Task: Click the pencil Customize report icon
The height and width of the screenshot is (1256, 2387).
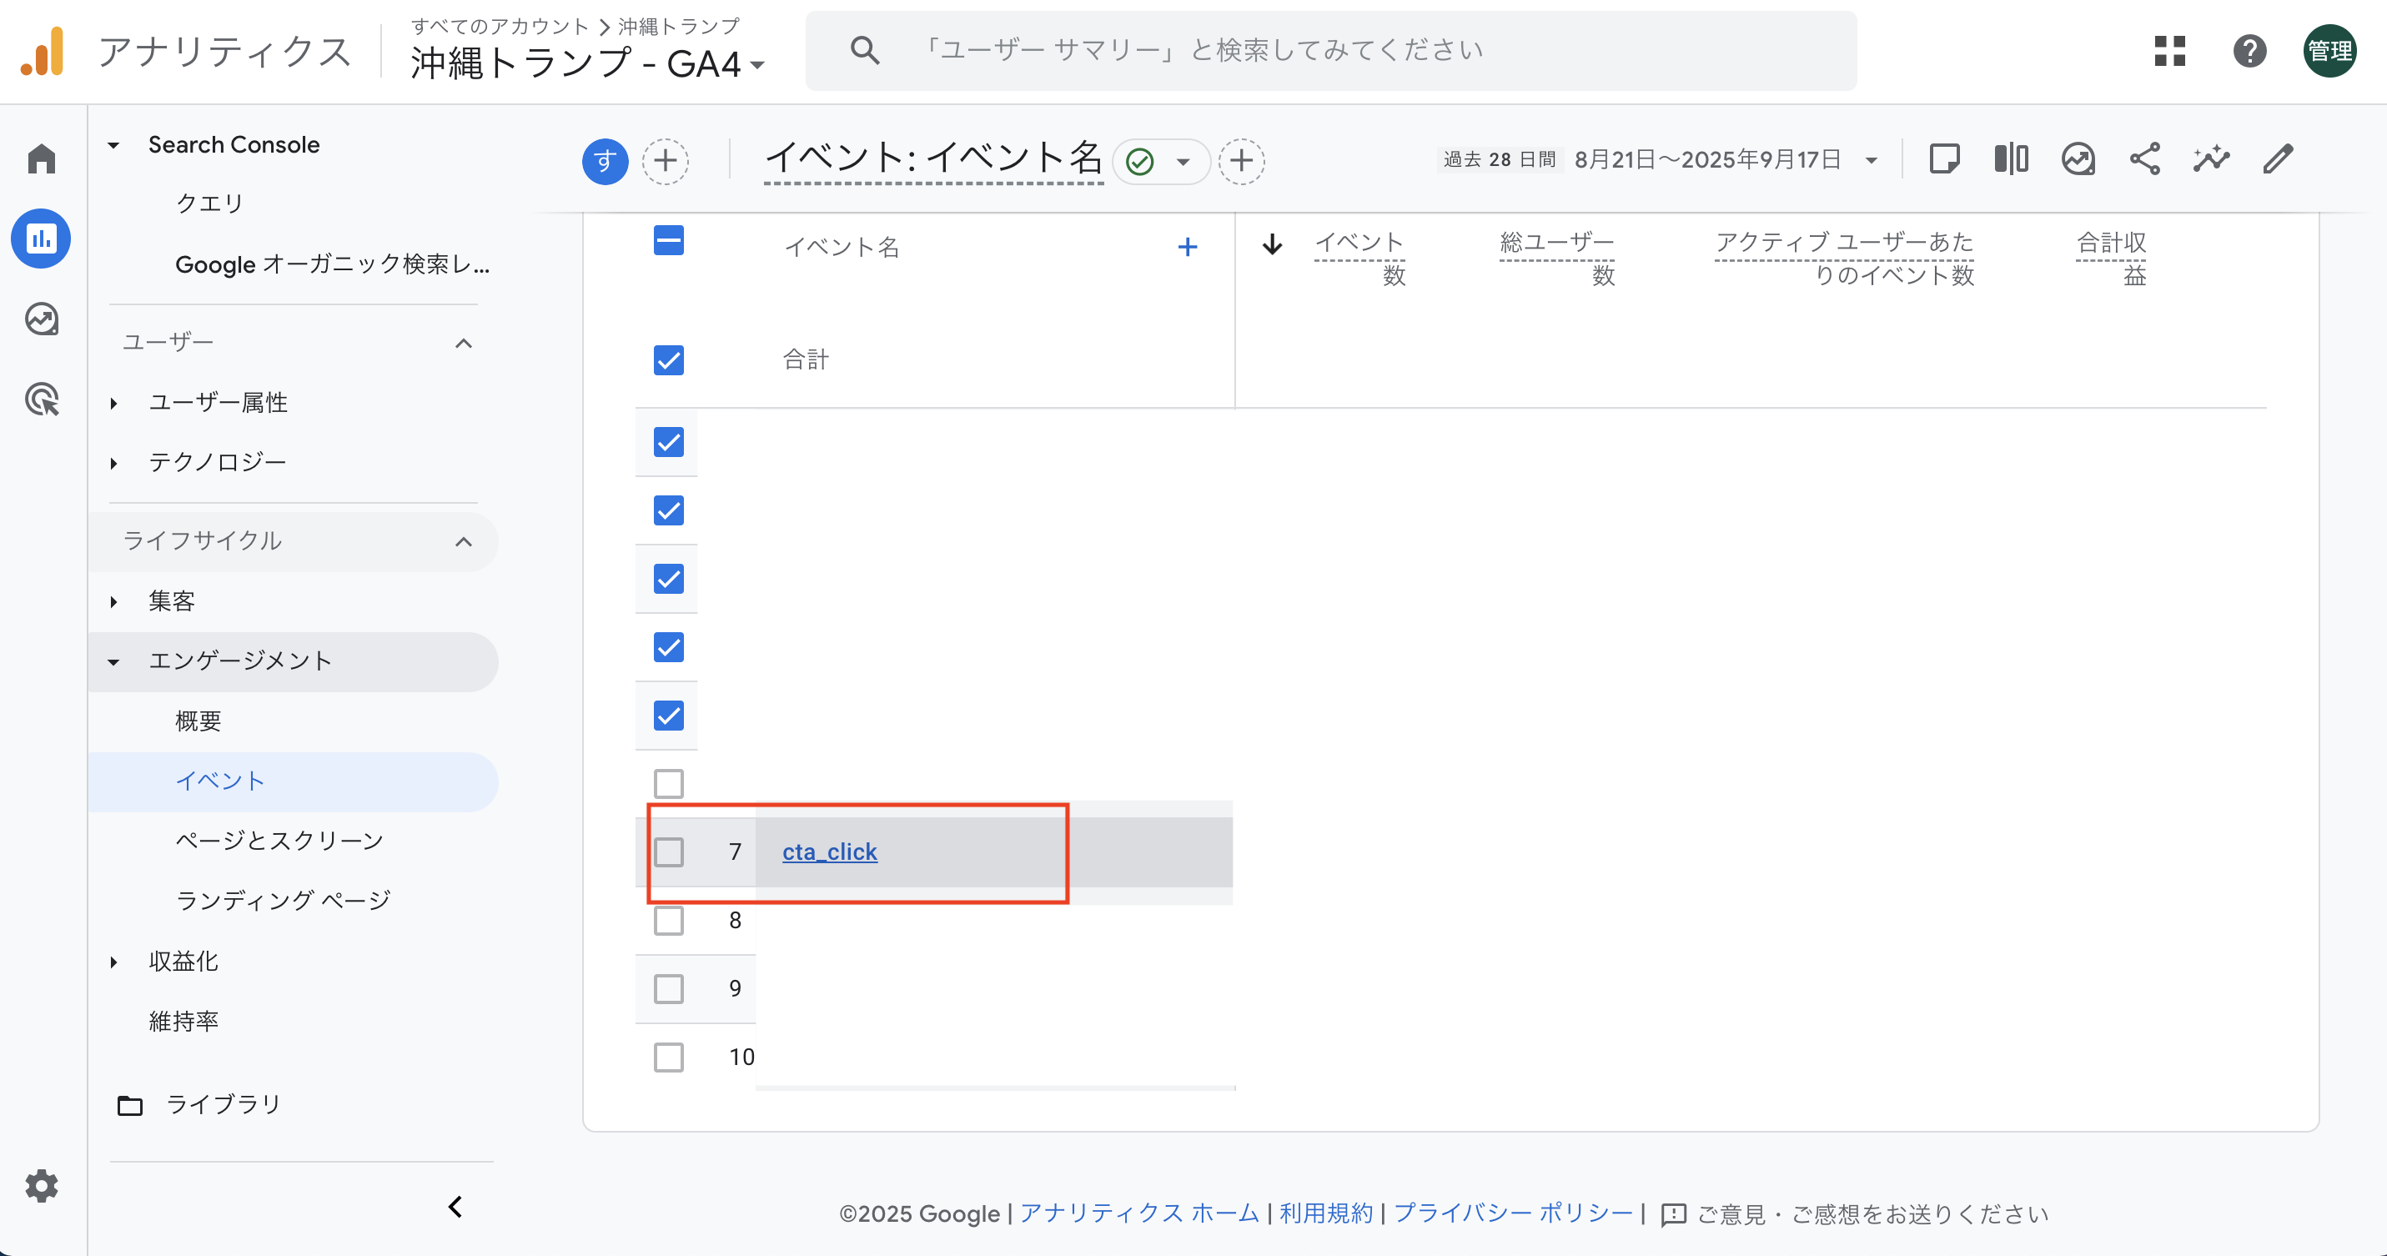Action: coord(2278,159)
